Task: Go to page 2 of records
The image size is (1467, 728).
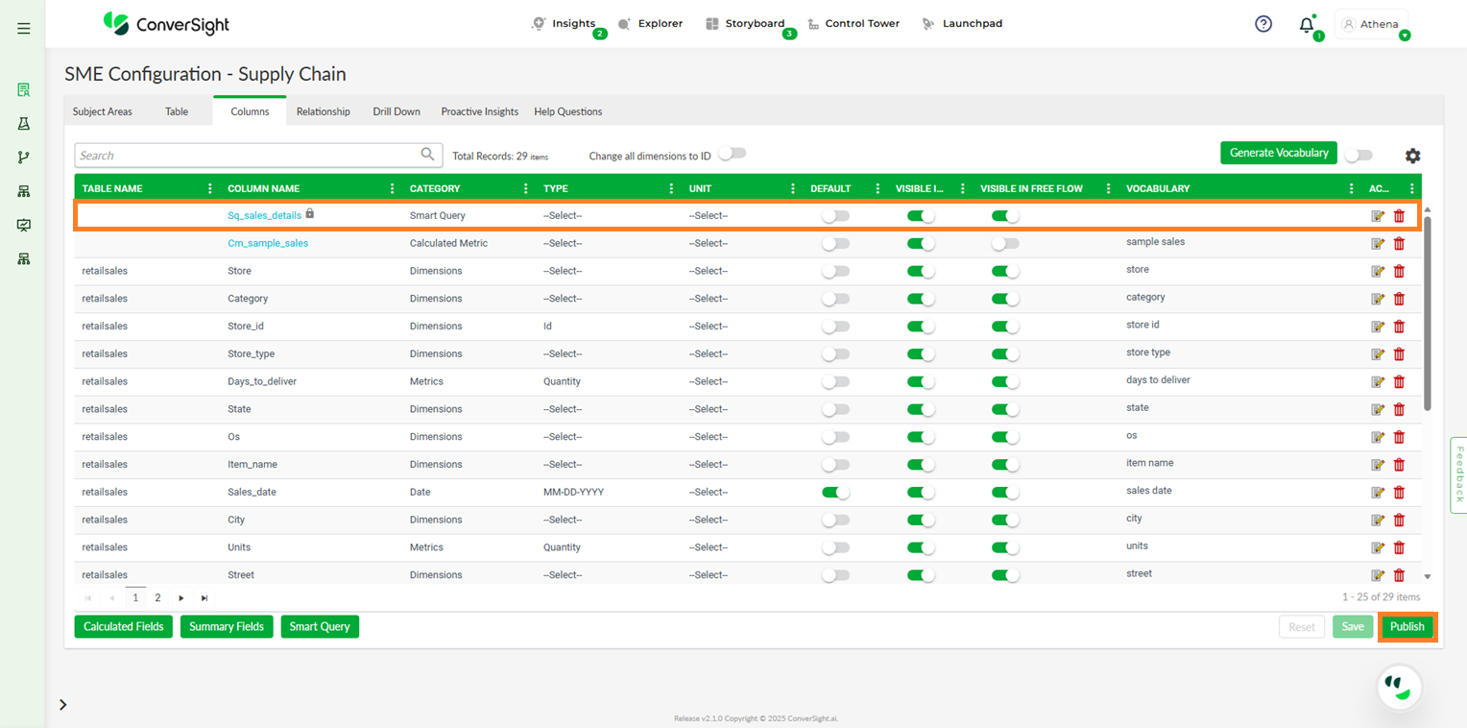Action: [158, 597]
